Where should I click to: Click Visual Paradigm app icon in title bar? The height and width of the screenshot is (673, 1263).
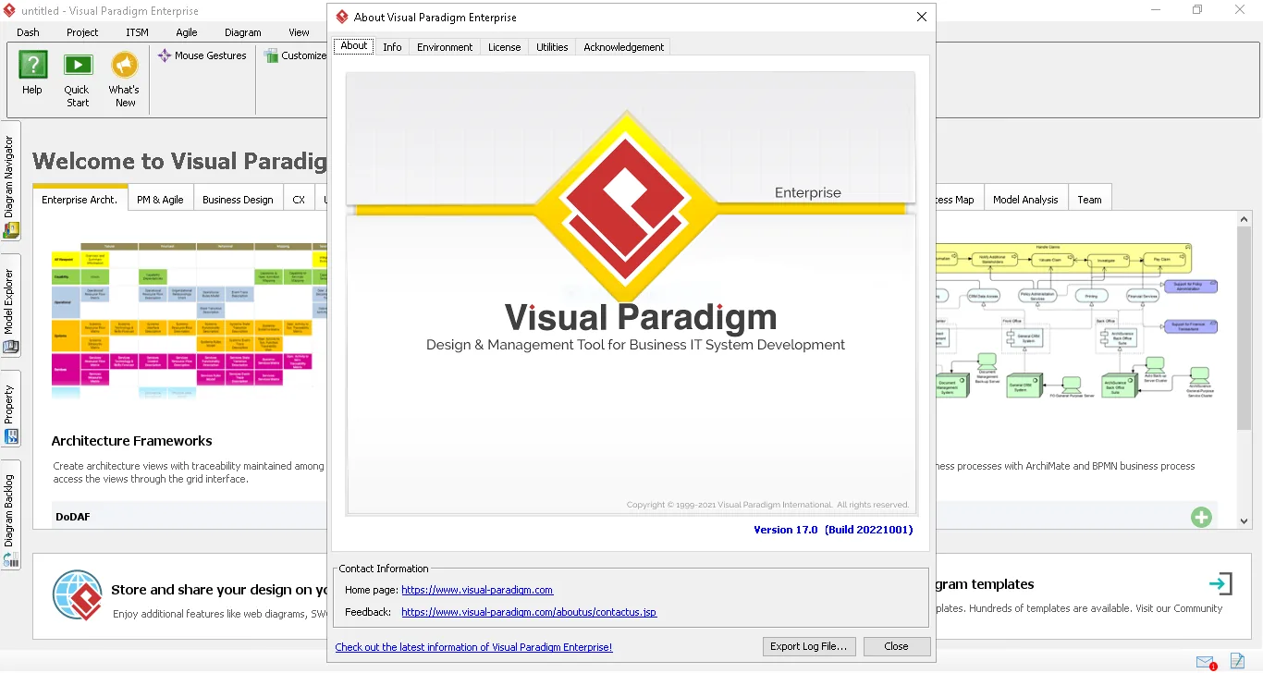pos(9,10)
